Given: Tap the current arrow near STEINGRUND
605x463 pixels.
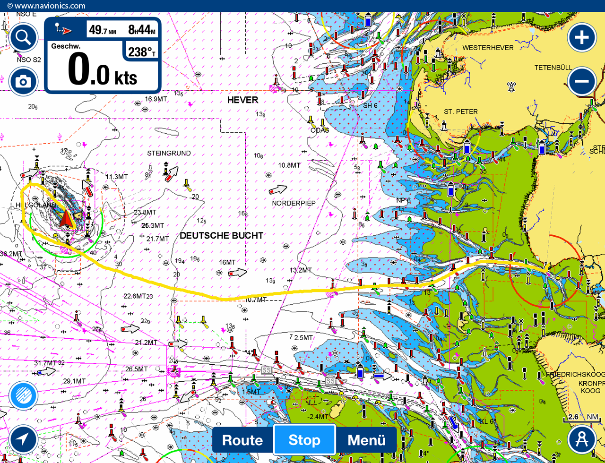Looking at the screenshot, I should (x=171, y=174).
